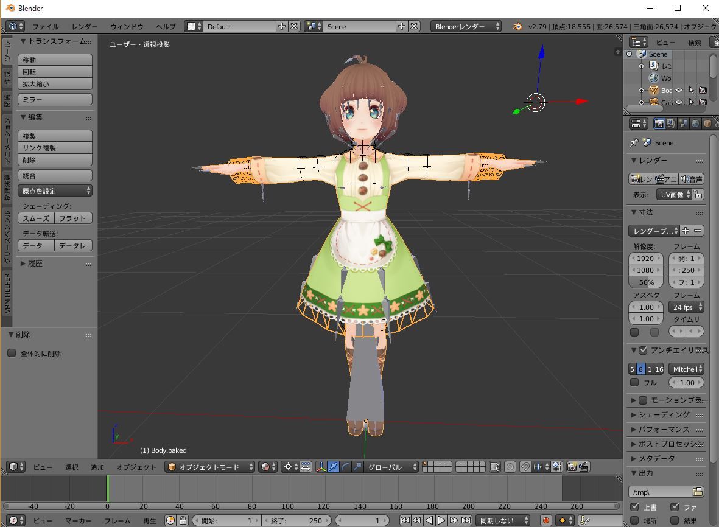Toggle the properties pin icon
Screen dimensions: 719x527
[634, 142]
